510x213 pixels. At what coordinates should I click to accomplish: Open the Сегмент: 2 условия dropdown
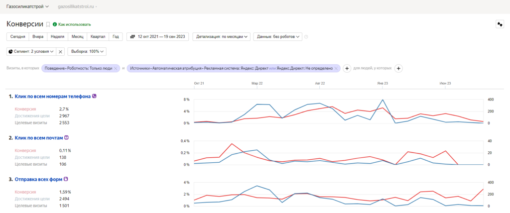pos(31,51)
